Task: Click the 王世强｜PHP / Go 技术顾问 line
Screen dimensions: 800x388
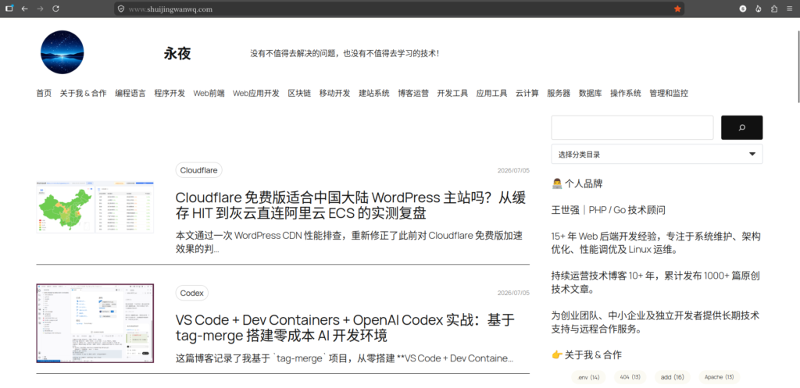Action: click(x=608, y=210)
